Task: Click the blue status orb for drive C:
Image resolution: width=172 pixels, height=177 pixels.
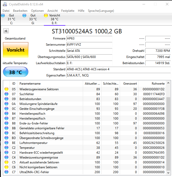Action: (3, 15)
